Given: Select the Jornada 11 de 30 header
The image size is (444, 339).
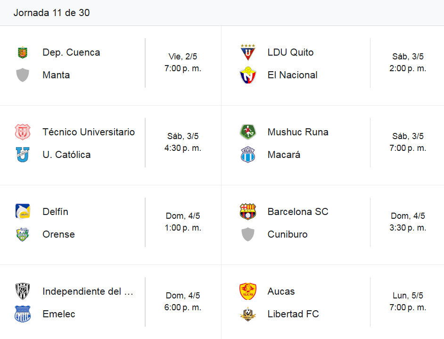Looking at the screenshot, I should tap(51, 13).
